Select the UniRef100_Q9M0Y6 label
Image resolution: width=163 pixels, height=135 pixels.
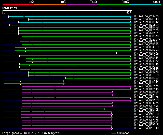146,109
